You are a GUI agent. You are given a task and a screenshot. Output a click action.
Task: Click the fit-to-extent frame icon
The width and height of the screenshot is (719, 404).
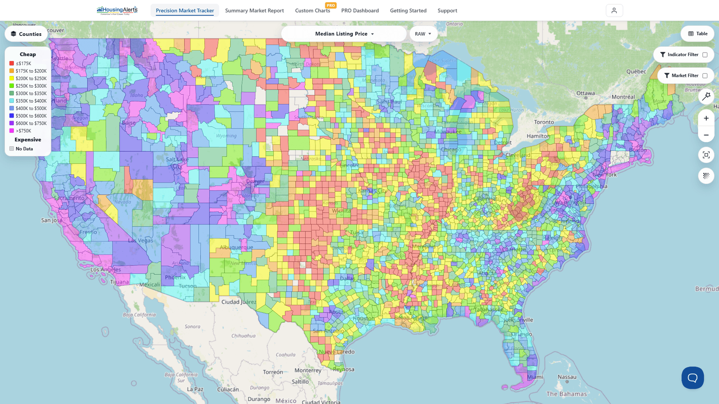(x=706, y=155)
